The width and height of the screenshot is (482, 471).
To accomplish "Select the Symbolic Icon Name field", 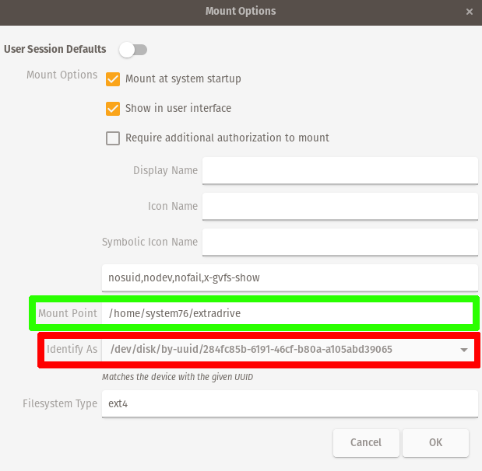I will coord(340,242).
